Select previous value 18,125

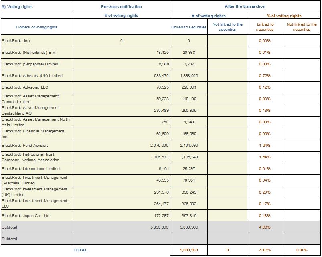click(163, 53)
